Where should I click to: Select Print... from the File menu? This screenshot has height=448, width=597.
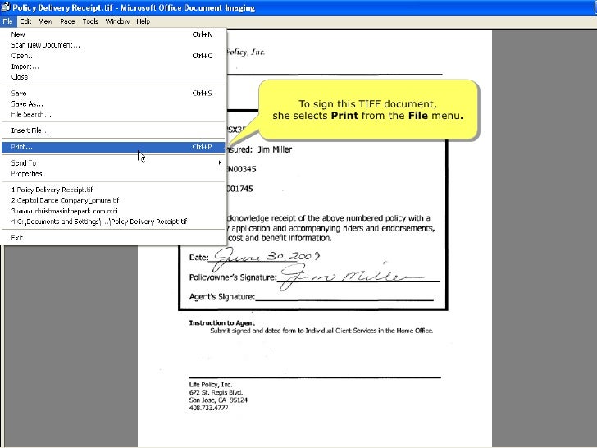[113, 147]
